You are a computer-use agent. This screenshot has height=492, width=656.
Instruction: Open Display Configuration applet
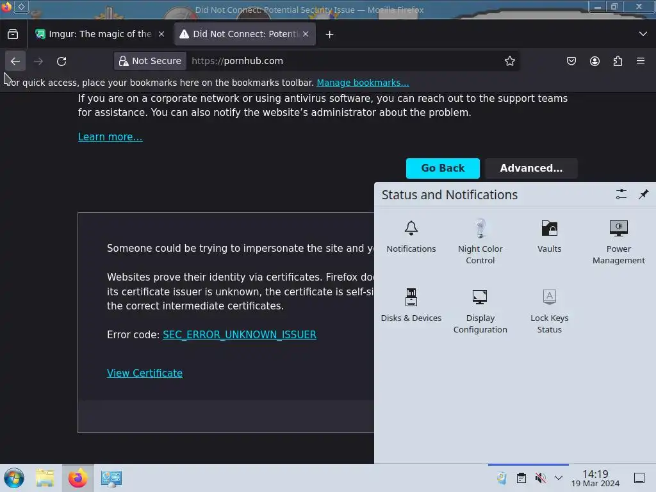[x=480, y=311]
